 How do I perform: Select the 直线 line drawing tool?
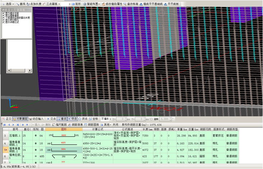coord(20,4)
